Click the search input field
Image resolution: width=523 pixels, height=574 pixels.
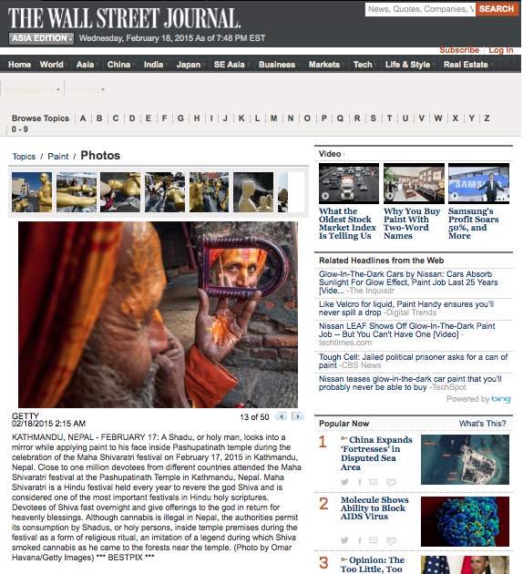[421, 9]
